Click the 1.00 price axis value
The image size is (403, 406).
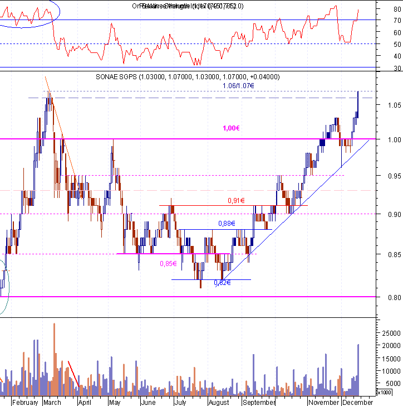pyautogui.click(x=395, y=139)
